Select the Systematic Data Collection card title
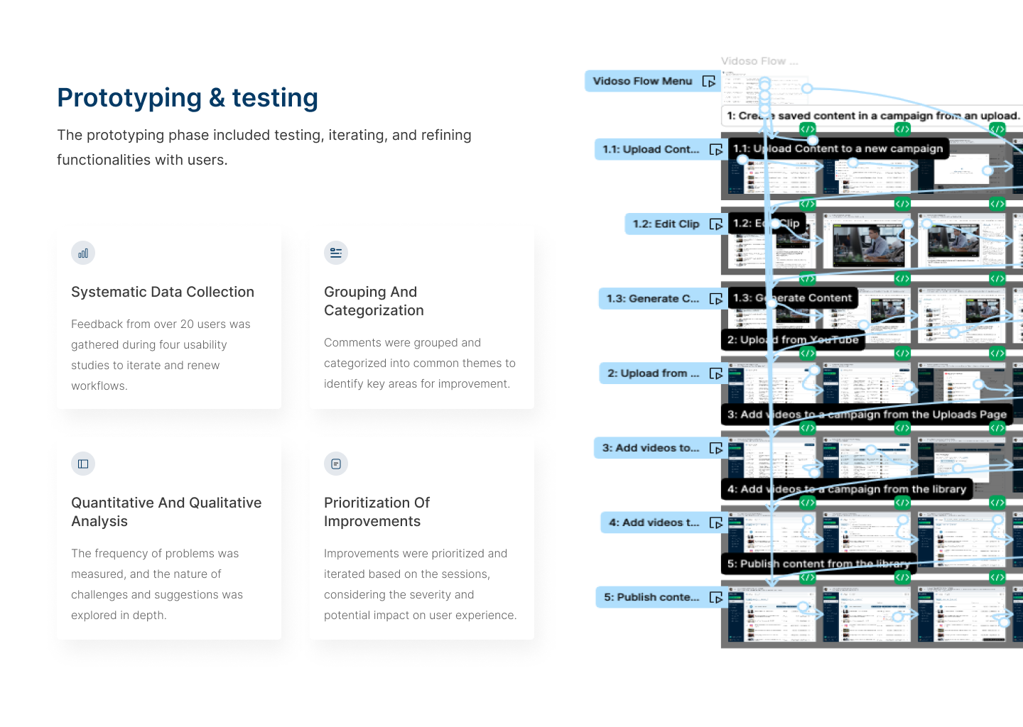Viewport: 1023px width, 727px height. point(163,293)
